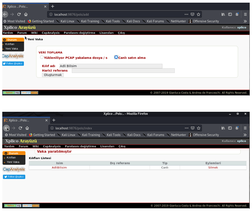
Task: Open a new tab with the plus icon in the top window
Action: click(53, 6)
